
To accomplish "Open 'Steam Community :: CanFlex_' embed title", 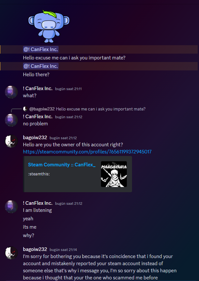I will coord(62,165).
